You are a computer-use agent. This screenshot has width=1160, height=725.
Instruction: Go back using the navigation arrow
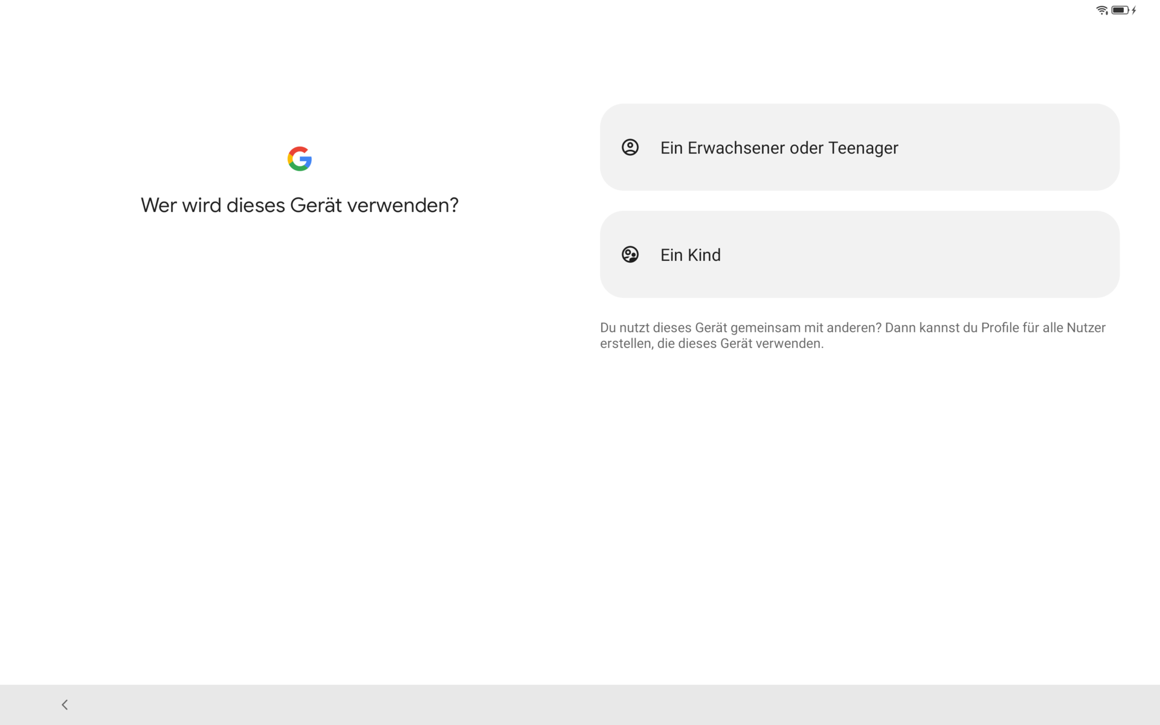(65, 704)
